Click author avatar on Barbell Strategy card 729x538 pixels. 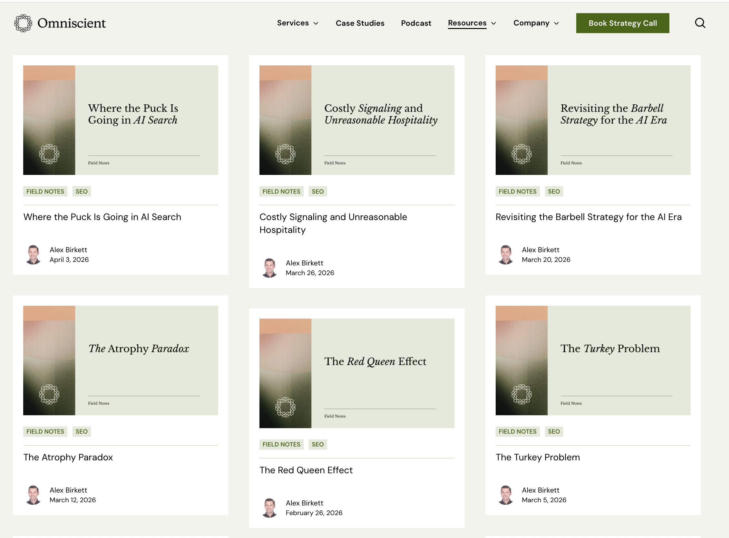pos(506,255)
